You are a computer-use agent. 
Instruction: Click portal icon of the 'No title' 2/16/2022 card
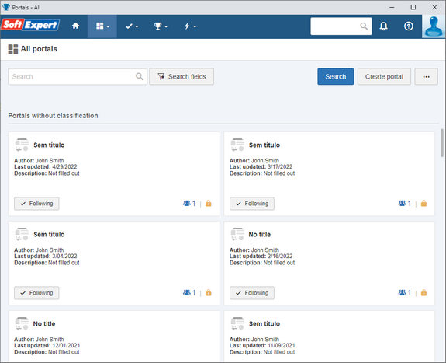pos(237,234)
